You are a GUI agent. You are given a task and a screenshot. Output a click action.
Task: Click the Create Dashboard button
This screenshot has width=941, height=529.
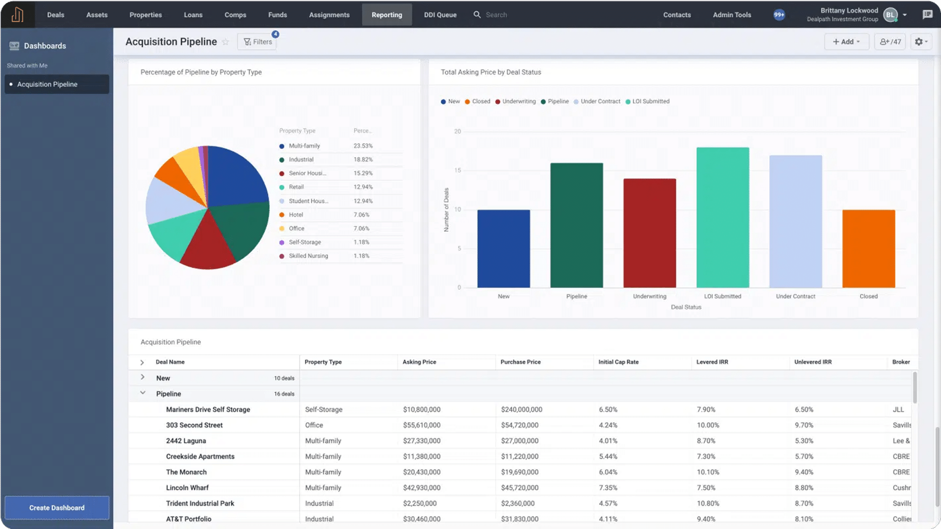(x=57, y=508)
